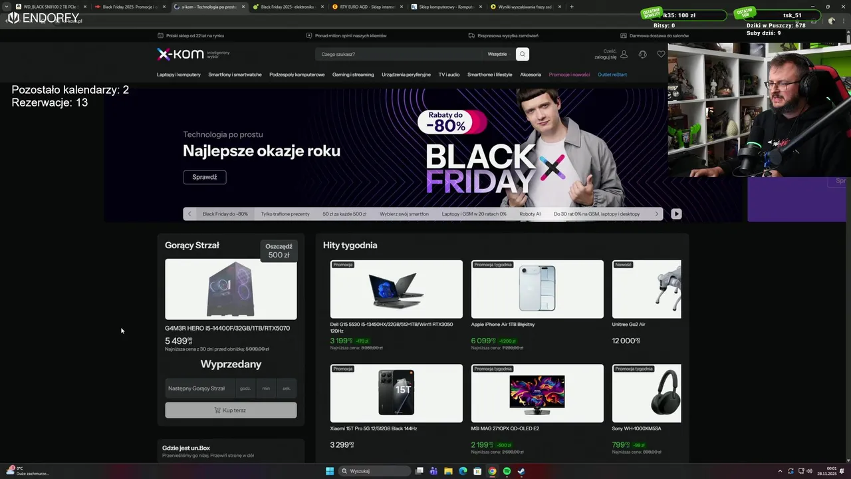Click the zaloguj się link
Screen dimensions: 851x479
click(606, 57)
